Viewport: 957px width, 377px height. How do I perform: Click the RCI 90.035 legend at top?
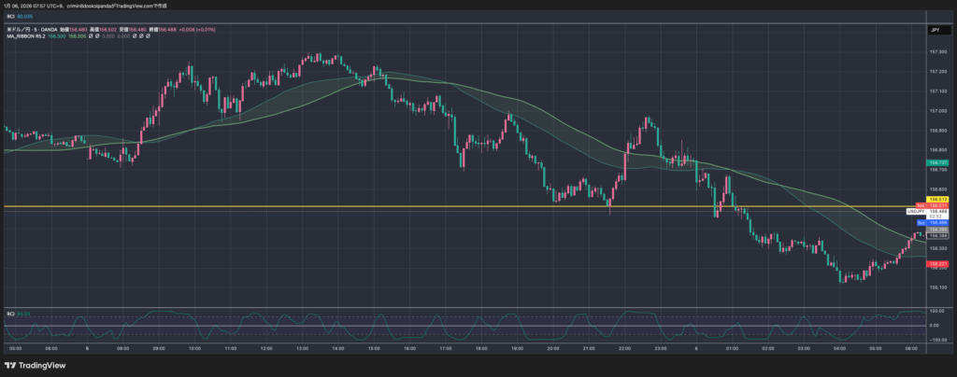(x=19, y=16)
